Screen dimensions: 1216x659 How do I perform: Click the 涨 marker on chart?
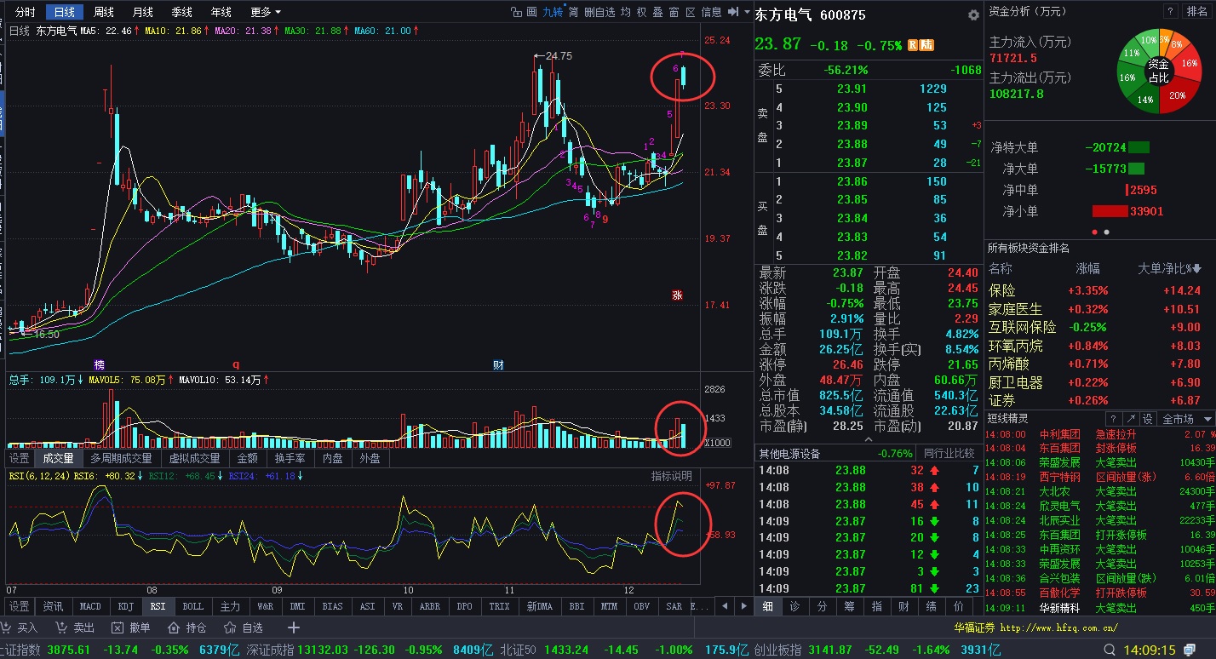point(678,295)
